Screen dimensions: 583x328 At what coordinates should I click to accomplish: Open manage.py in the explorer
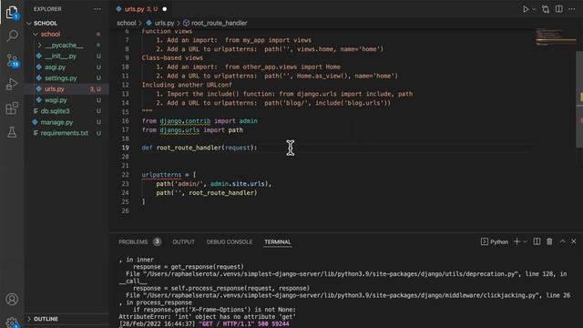tap(56, 122)
